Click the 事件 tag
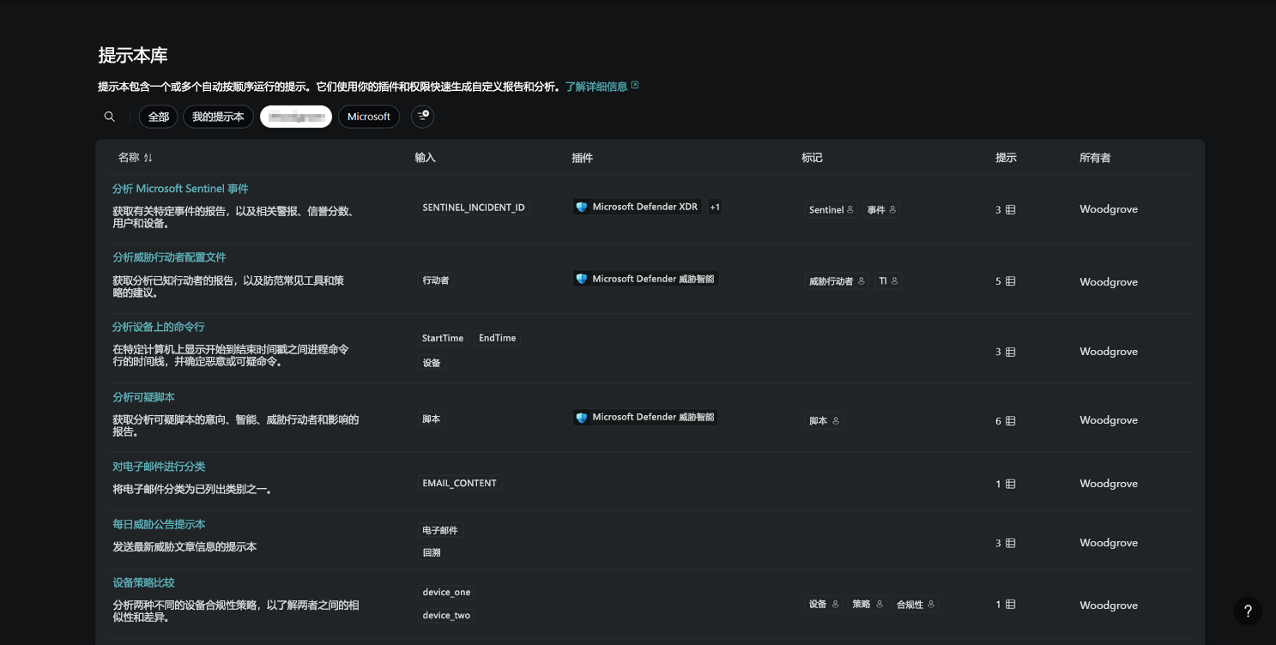The image size is (1276, 645). click(881, 210)
